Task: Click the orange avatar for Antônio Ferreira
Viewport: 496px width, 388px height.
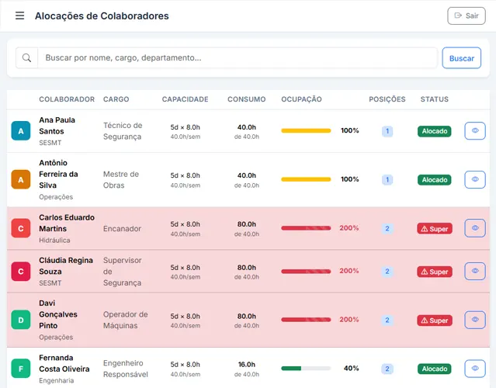Action: tap(21, 179)
